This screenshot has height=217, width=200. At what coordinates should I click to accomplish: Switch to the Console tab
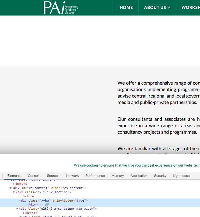[34, 176]
